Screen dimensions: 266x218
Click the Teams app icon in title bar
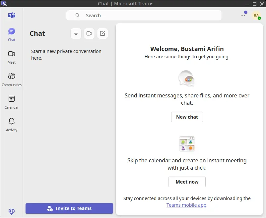click(4, 4)
